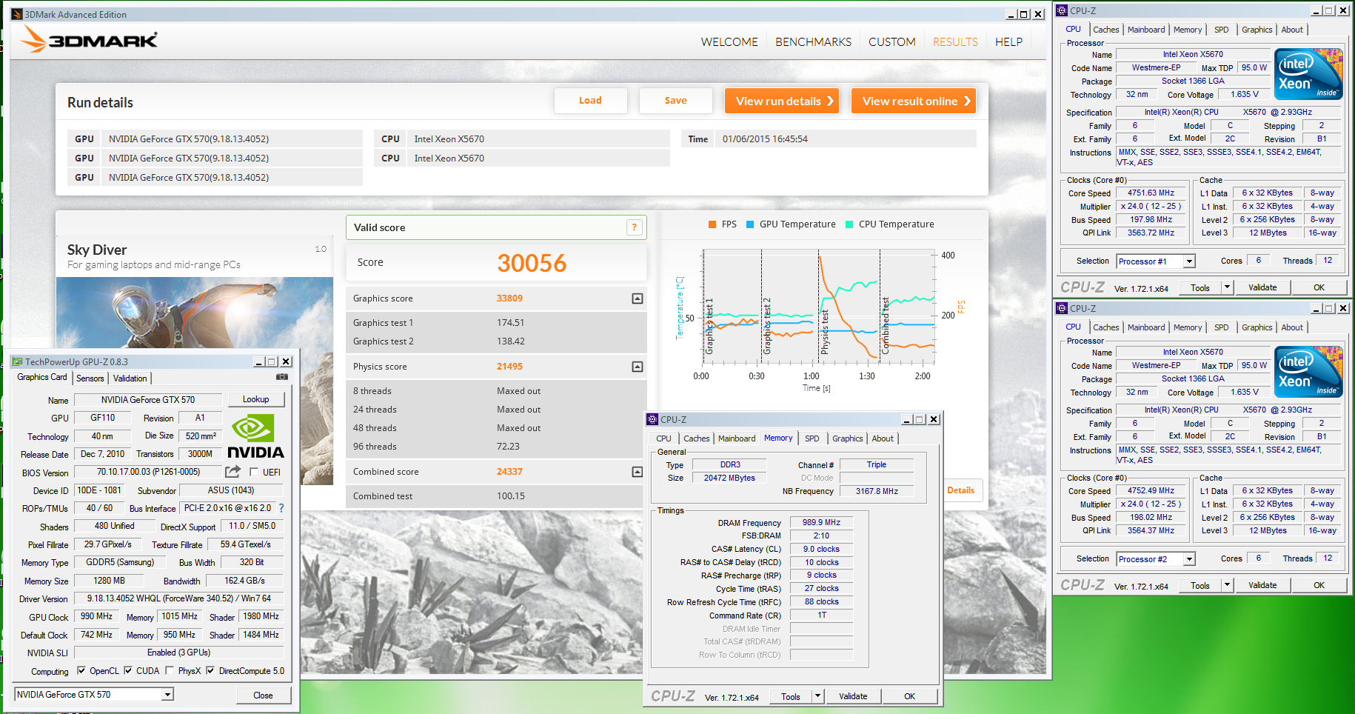Open the CUSTOM menu in 3DMark
The width and height of the screenshot is (1355, 714).
tap(891, 42)
